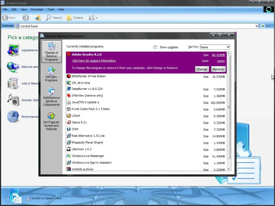Screen dimensions: 275x206
Task: Select the Opera 9.21 program icon
Action: click(69, 122)
